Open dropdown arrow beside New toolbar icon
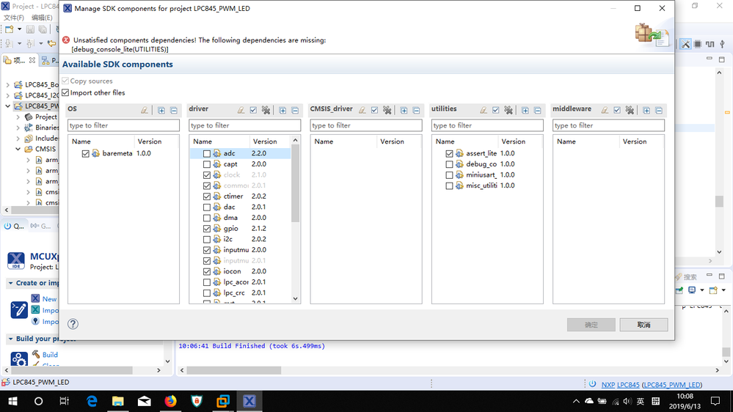733x412 pixels. click(x=19, y=29)
